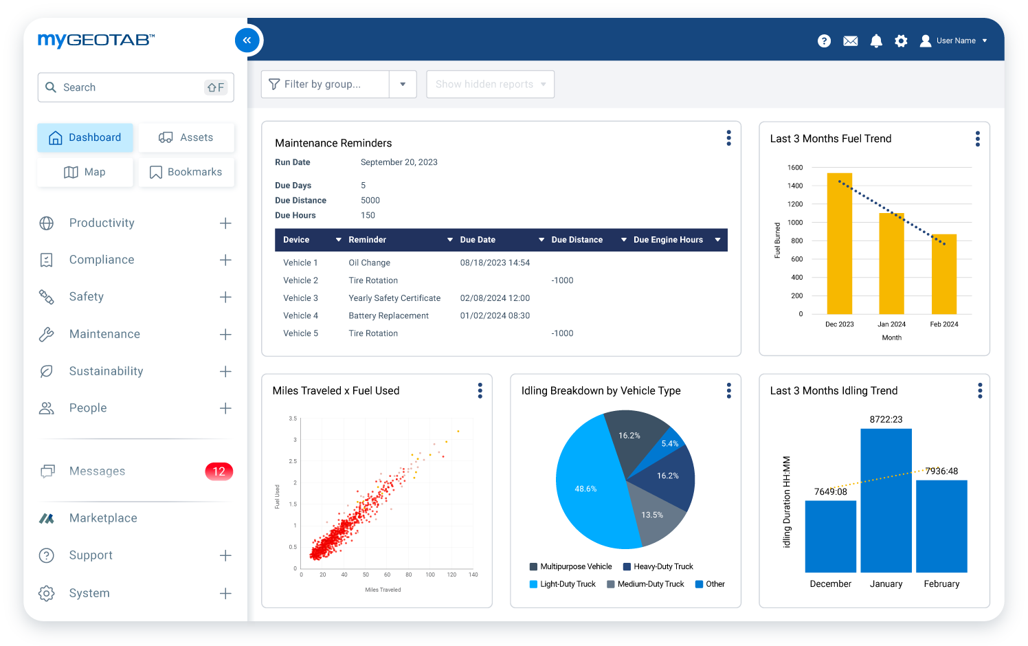Open the help question mark icon

pyautogui.click(x=824, y=41)
